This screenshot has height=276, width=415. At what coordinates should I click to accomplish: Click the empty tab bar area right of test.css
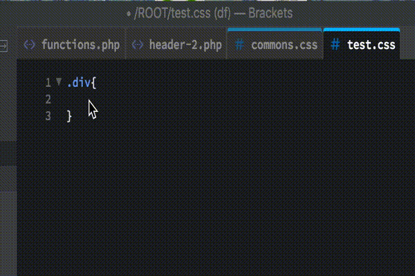coord(407,44)
